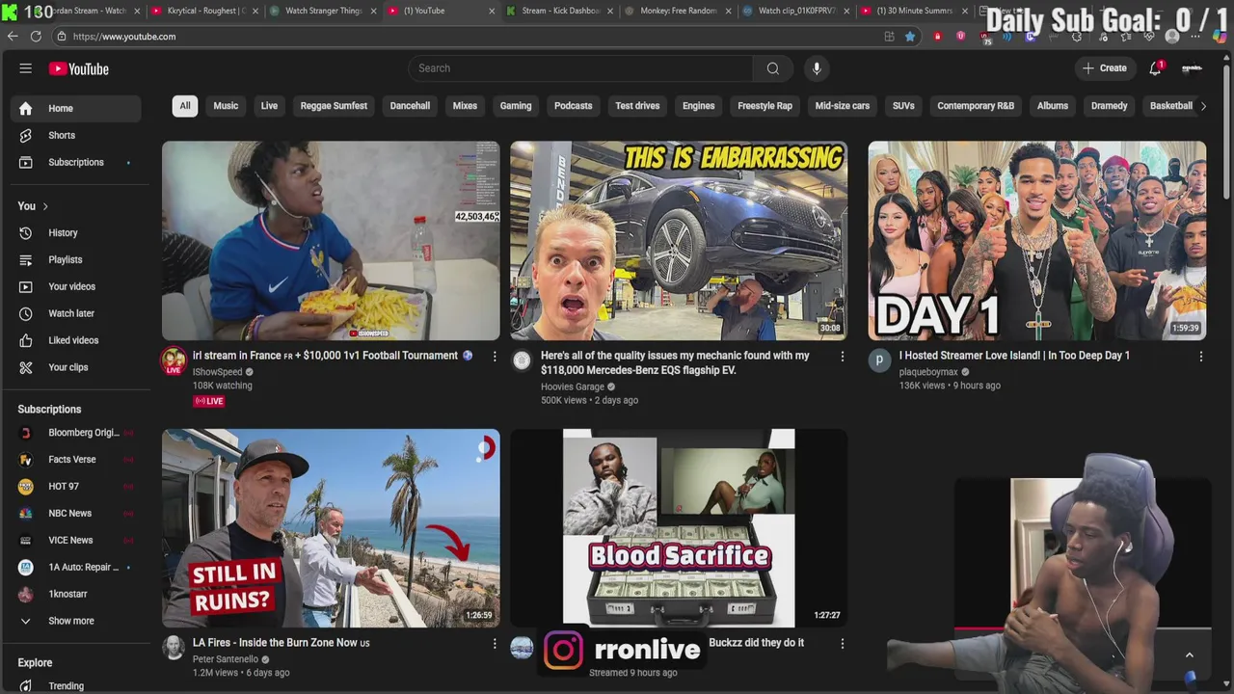The height and width of the screenshot is (694, 1234).
Task: Click the YouTube logo
Action: (x=79, y=68)
